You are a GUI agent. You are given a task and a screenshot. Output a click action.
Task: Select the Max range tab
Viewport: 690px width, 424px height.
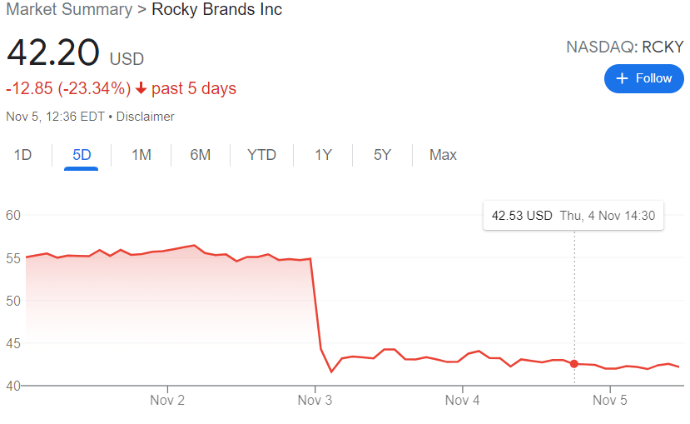(443, 155)
